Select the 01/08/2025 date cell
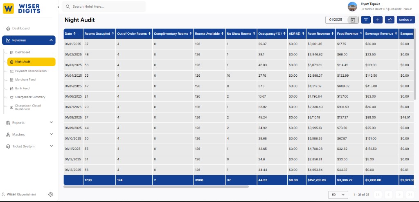Image resolution: width=419 pixels, height=202 pixels. point(73,117)
